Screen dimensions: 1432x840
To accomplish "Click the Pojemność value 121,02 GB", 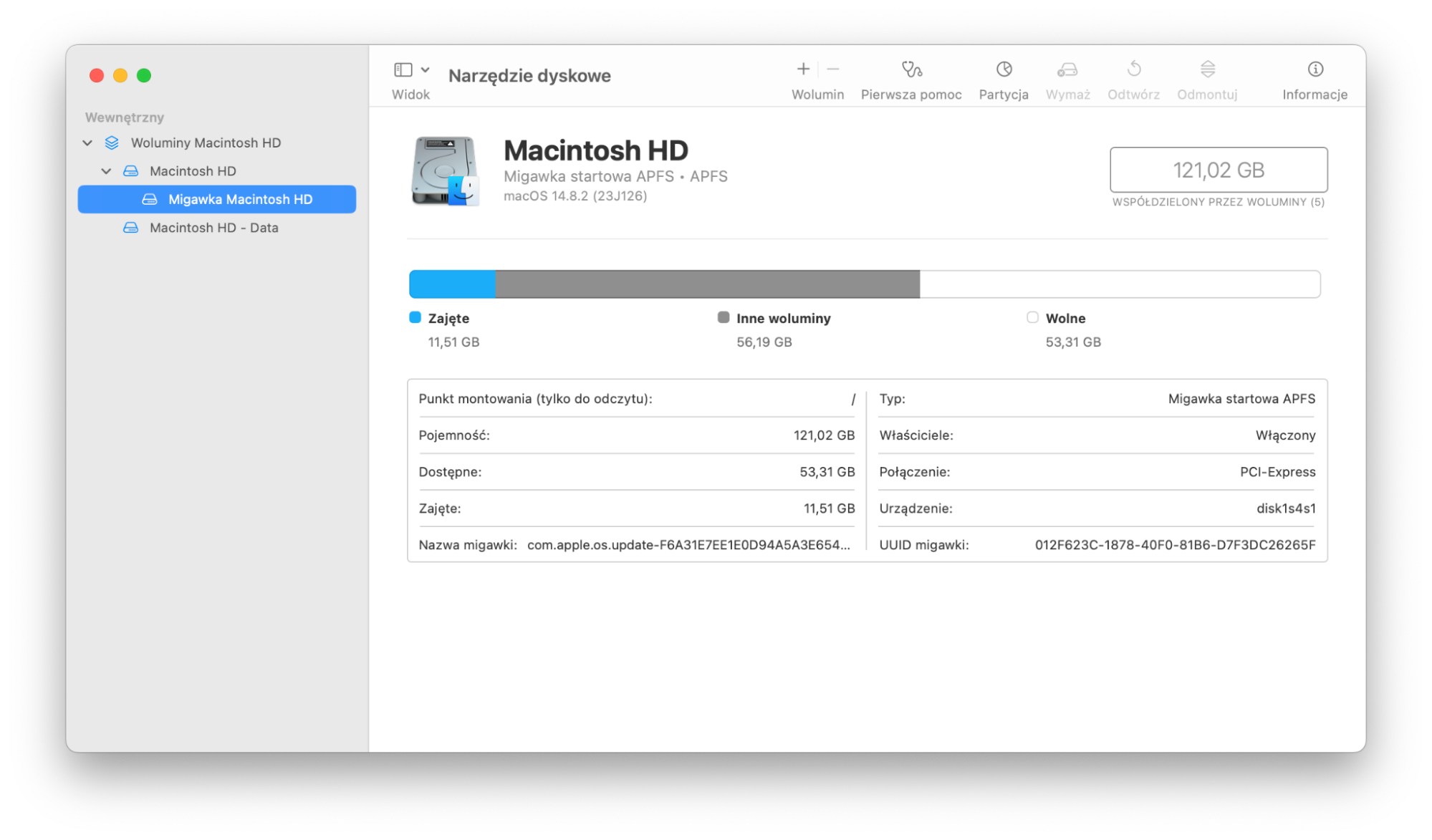I will (824, 435).
